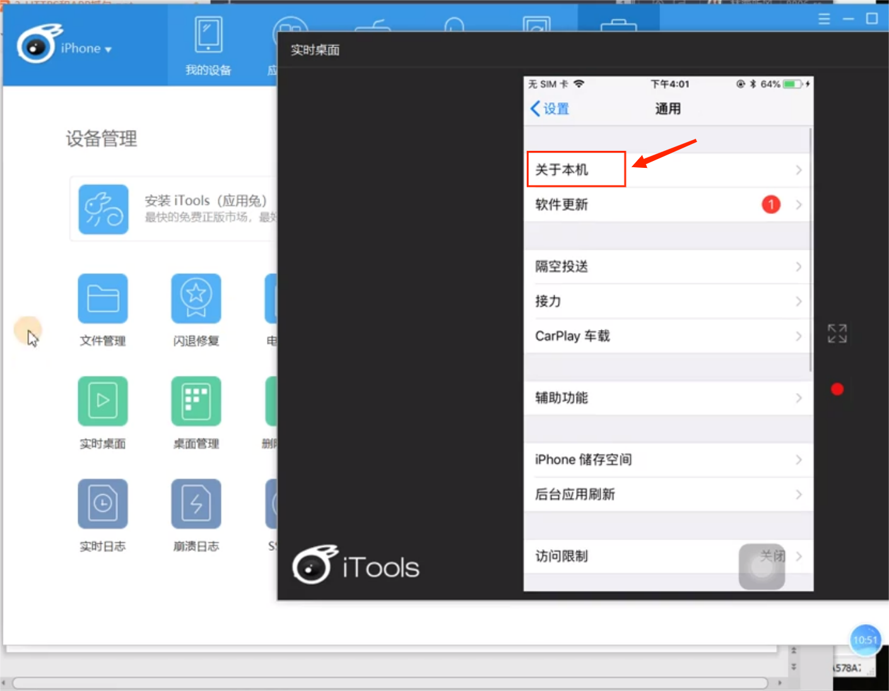Image resolution: width=889 pixels, height=691 pixels.
Task: Open the 崩溃日志 lightning-document icon
Action: 196,504
